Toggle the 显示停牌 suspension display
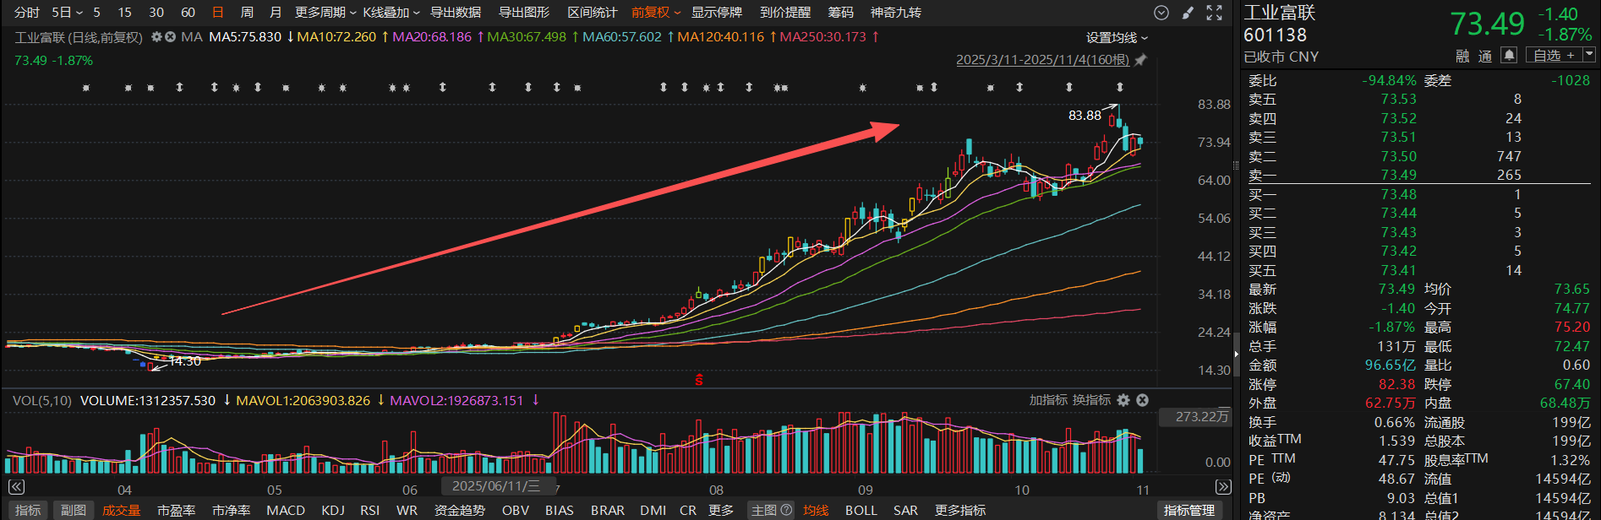The image size is (1601, 520). pos(717,13)
